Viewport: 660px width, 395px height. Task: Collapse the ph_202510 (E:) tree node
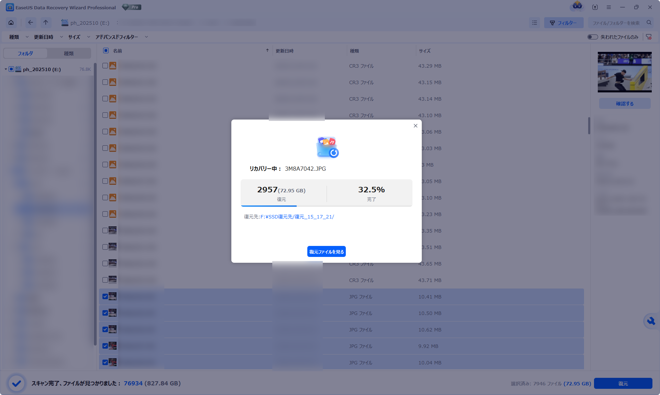pos(6,69)
